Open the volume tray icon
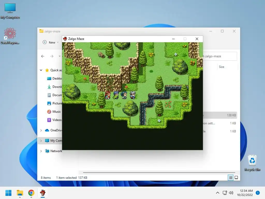 point(231,193)
